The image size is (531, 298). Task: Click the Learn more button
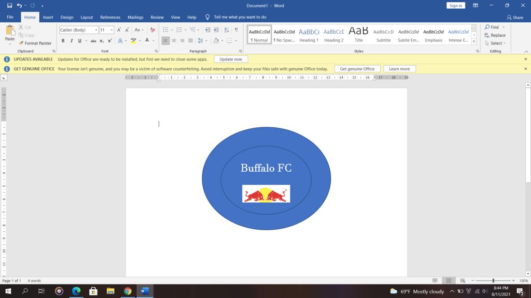coord(399,69)
